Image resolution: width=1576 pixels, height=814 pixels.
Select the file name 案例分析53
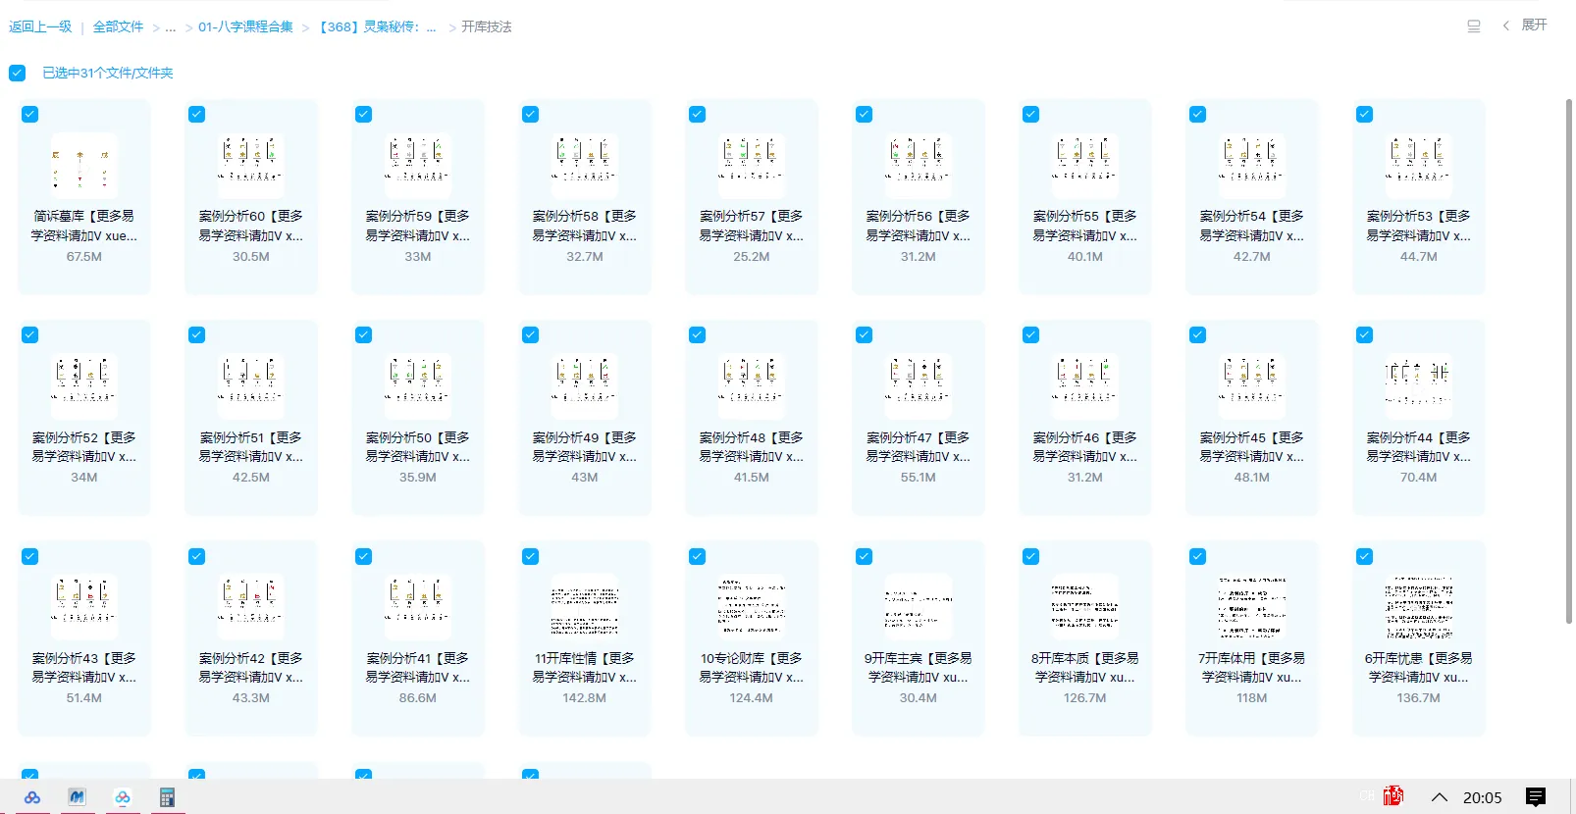point(1419,226)
